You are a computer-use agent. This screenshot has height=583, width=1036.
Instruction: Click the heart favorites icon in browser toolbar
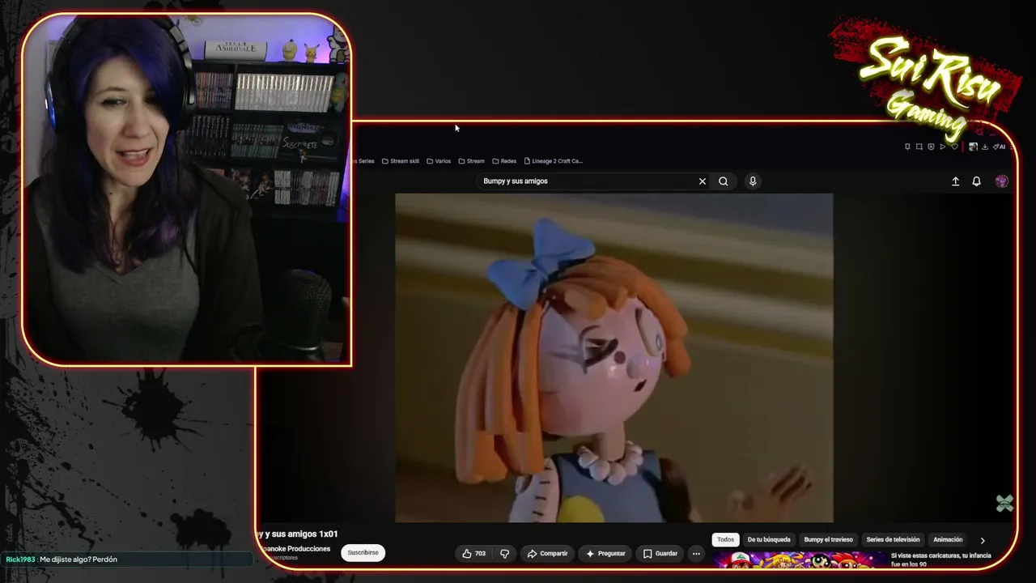[954, 147]
